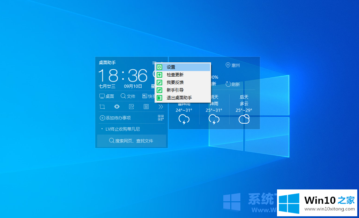This screenshot has width=359, height=218.
Task: Click the 后天 forecast label
Action: tap(244, 97)
